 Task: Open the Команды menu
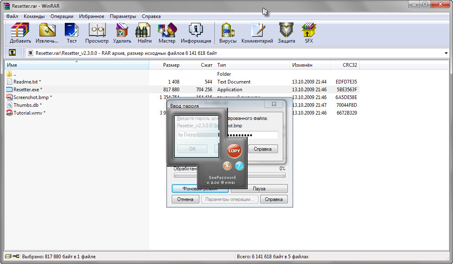click(x=34, y=16)
